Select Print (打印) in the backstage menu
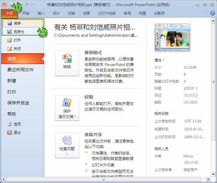 (x=12, y=92)
